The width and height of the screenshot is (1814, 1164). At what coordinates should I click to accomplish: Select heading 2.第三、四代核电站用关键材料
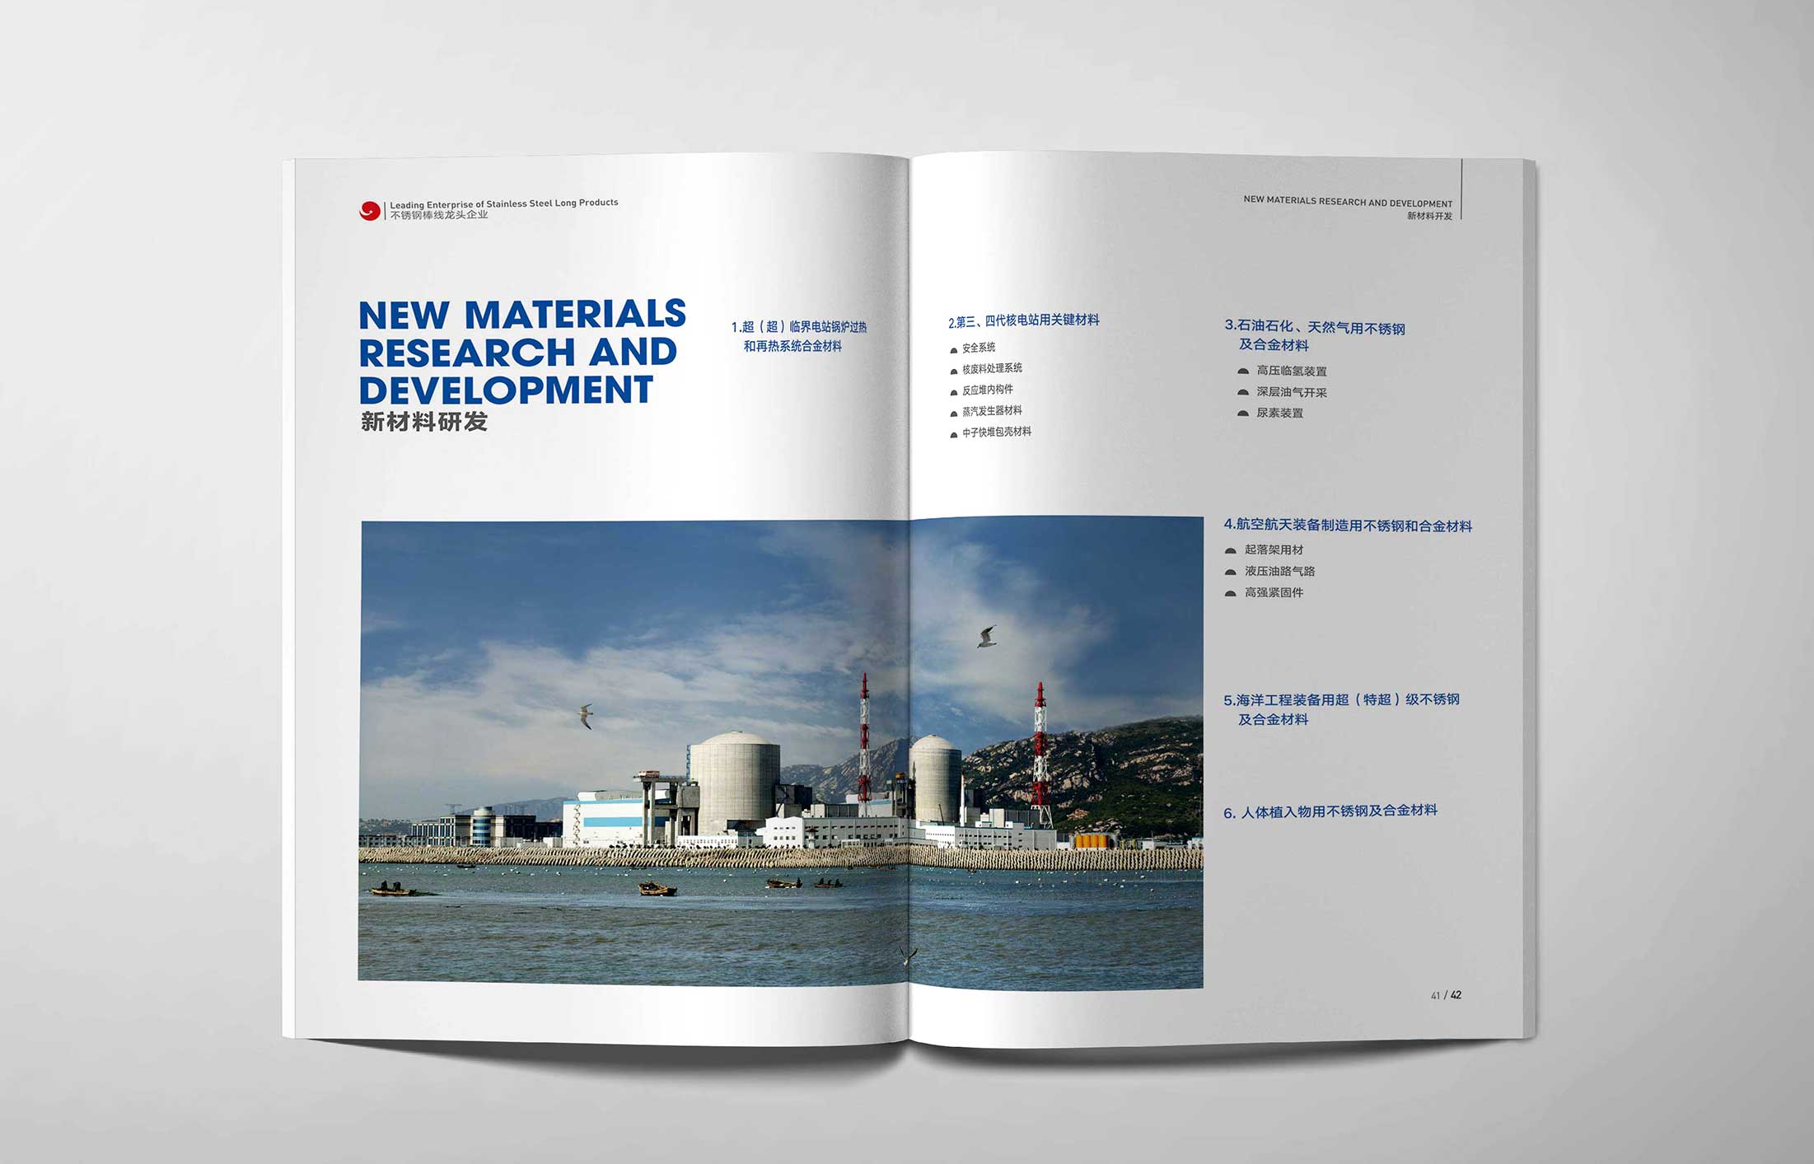(1023, 320)
